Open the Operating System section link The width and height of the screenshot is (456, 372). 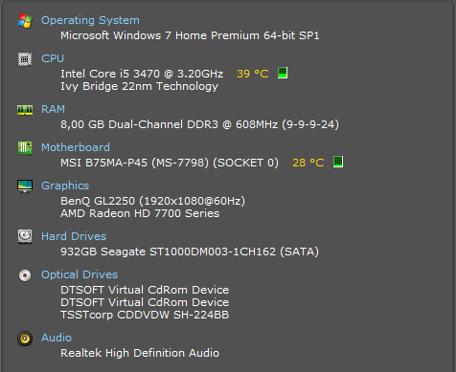click(90, 20)
